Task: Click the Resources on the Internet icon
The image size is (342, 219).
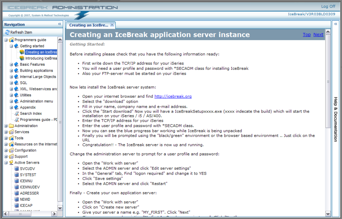Action: point(11,144)
